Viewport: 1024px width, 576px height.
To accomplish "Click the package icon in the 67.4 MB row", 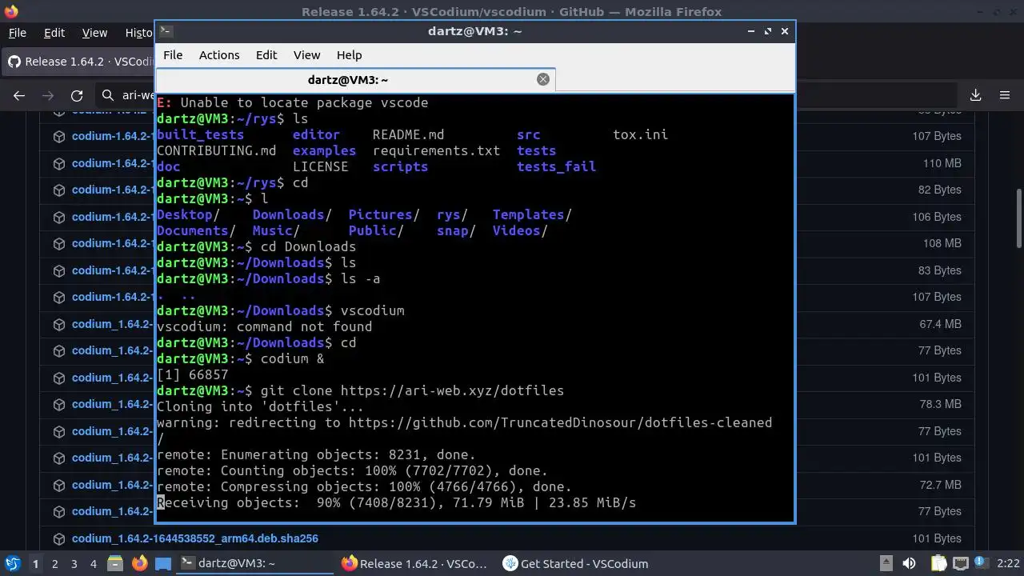I will (x=58, y=324).
